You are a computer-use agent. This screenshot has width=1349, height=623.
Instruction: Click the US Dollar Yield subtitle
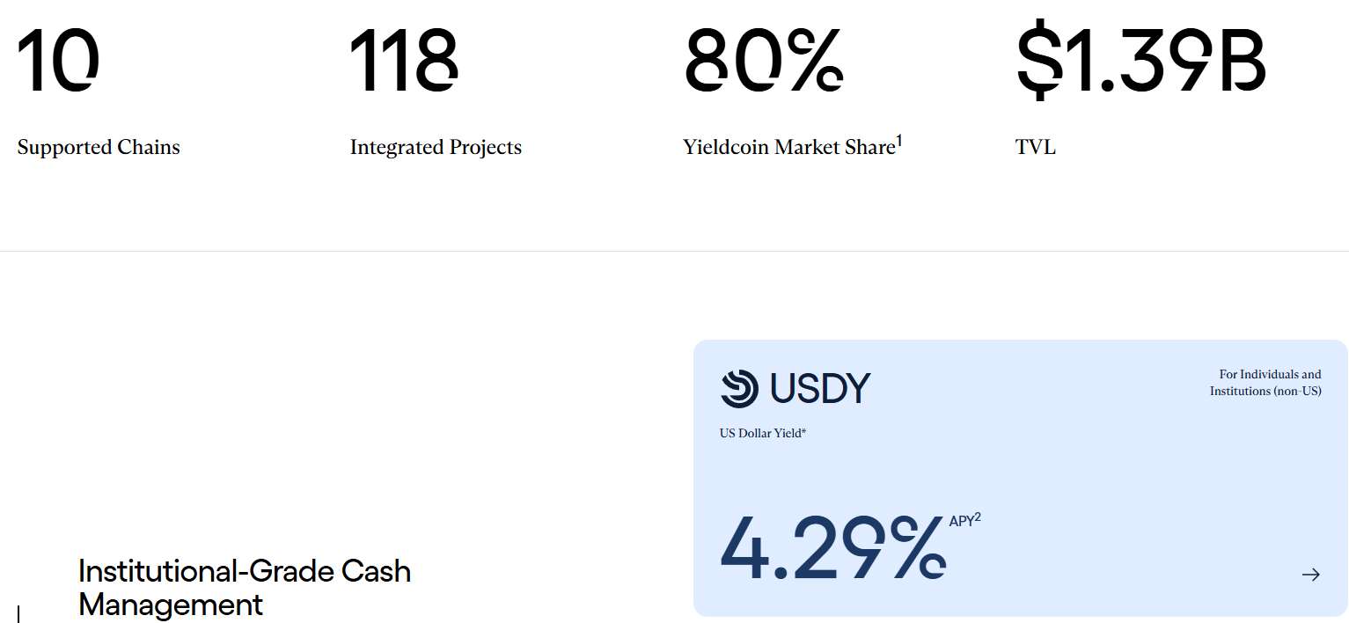pos(763,433)
